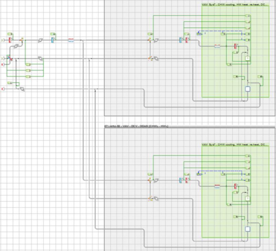Select the blue room box in the upper VAV system
Screen dimensions: 276x251
pyautogui.click(x=248, y=89)
